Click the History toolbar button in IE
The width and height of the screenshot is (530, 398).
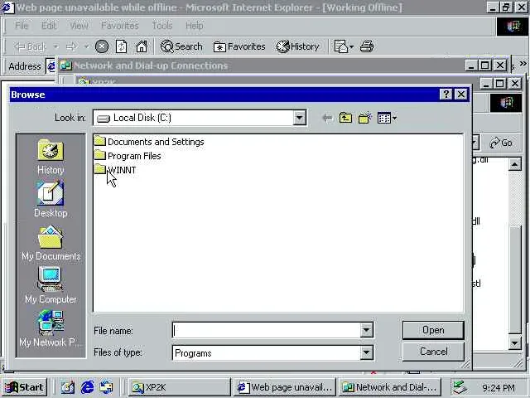coord(297,46)
